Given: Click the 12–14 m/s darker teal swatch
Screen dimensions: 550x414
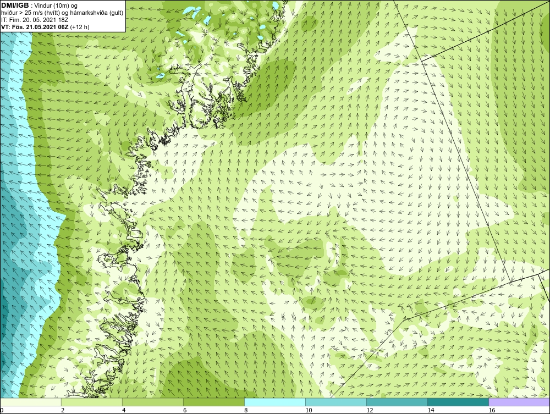Looking at the screenshot, I should 397,402.
